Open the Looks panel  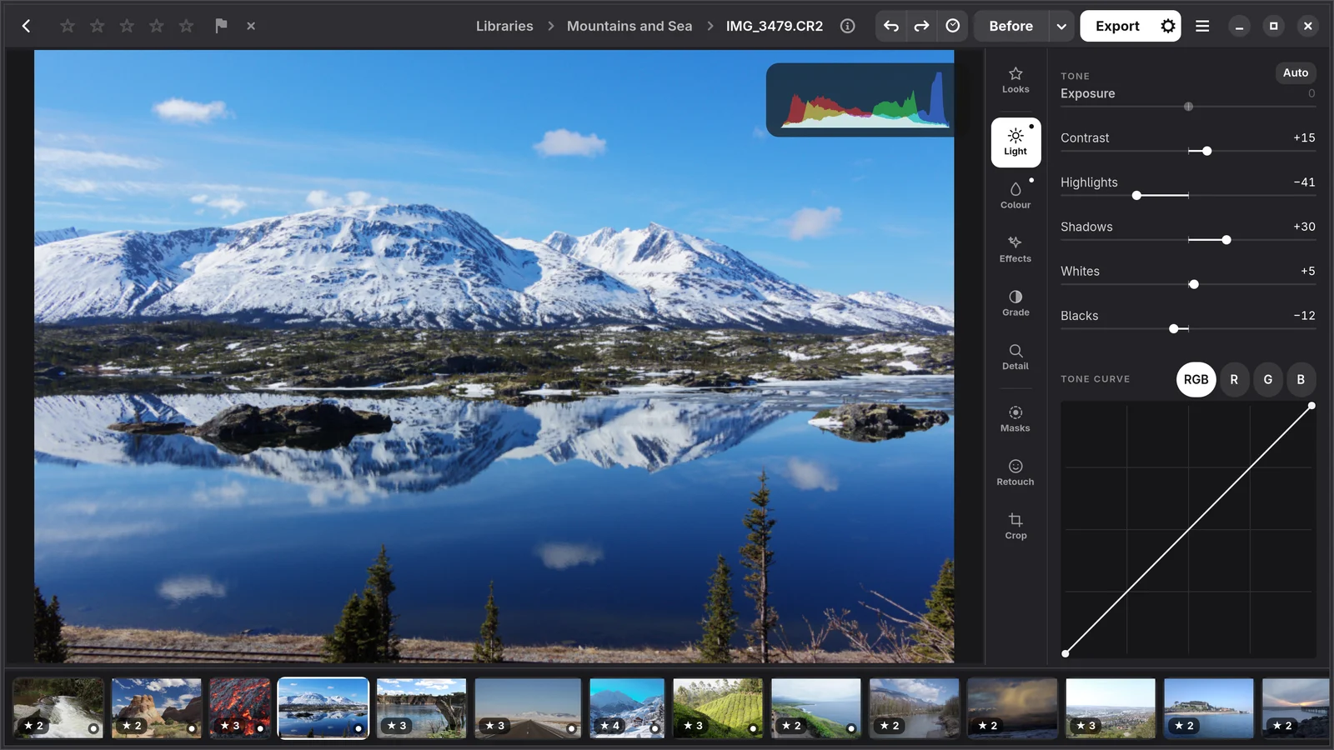[1016, 80]
